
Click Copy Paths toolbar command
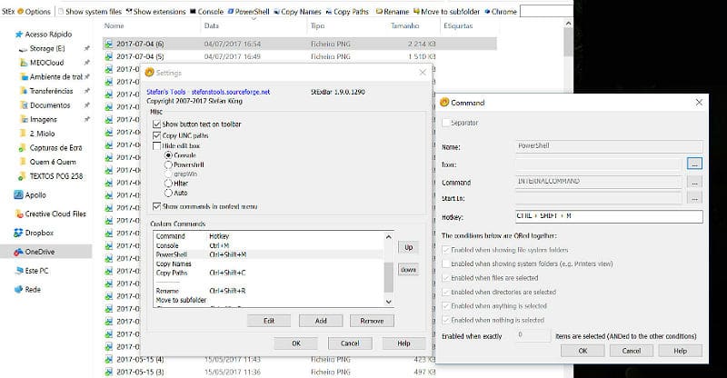(347, 12)
